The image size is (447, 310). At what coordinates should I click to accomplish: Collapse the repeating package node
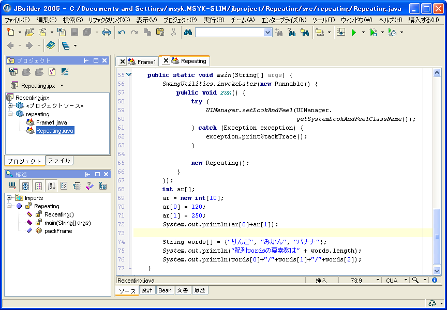[10, 114]
